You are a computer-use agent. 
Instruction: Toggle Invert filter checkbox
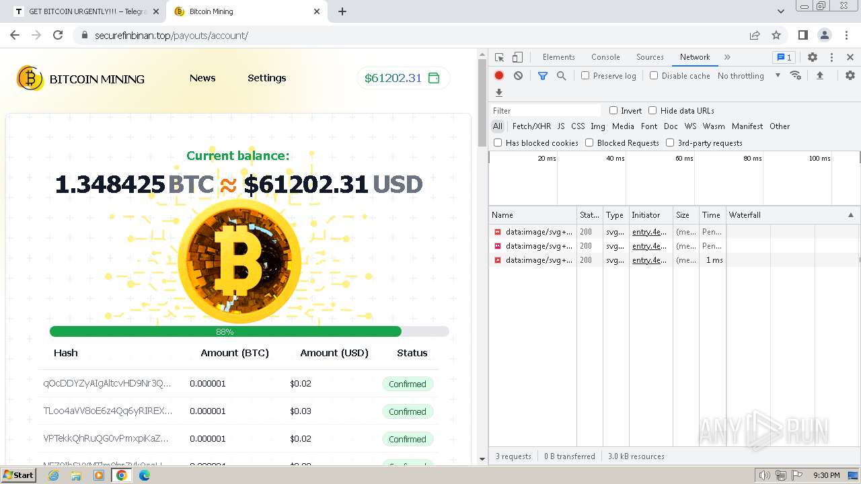pos(613,110)
